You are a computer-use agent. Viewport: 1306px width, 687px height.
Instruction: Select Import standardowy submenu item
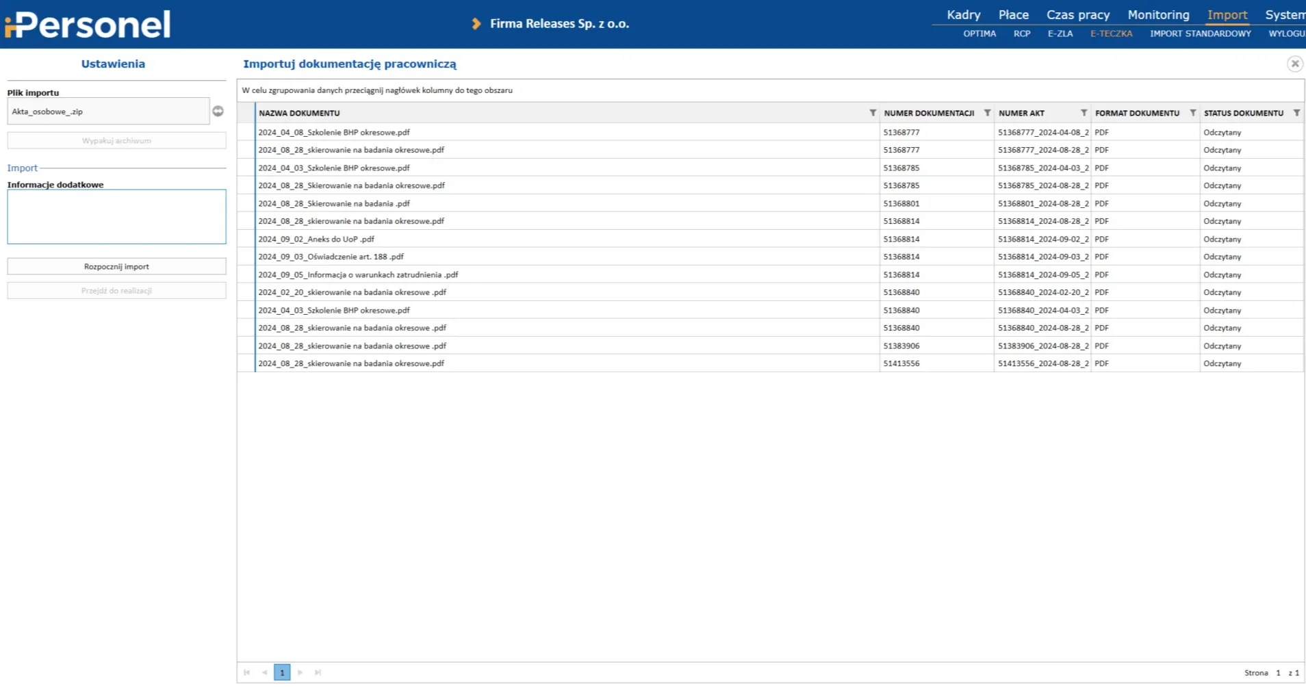coord(1200,34)
